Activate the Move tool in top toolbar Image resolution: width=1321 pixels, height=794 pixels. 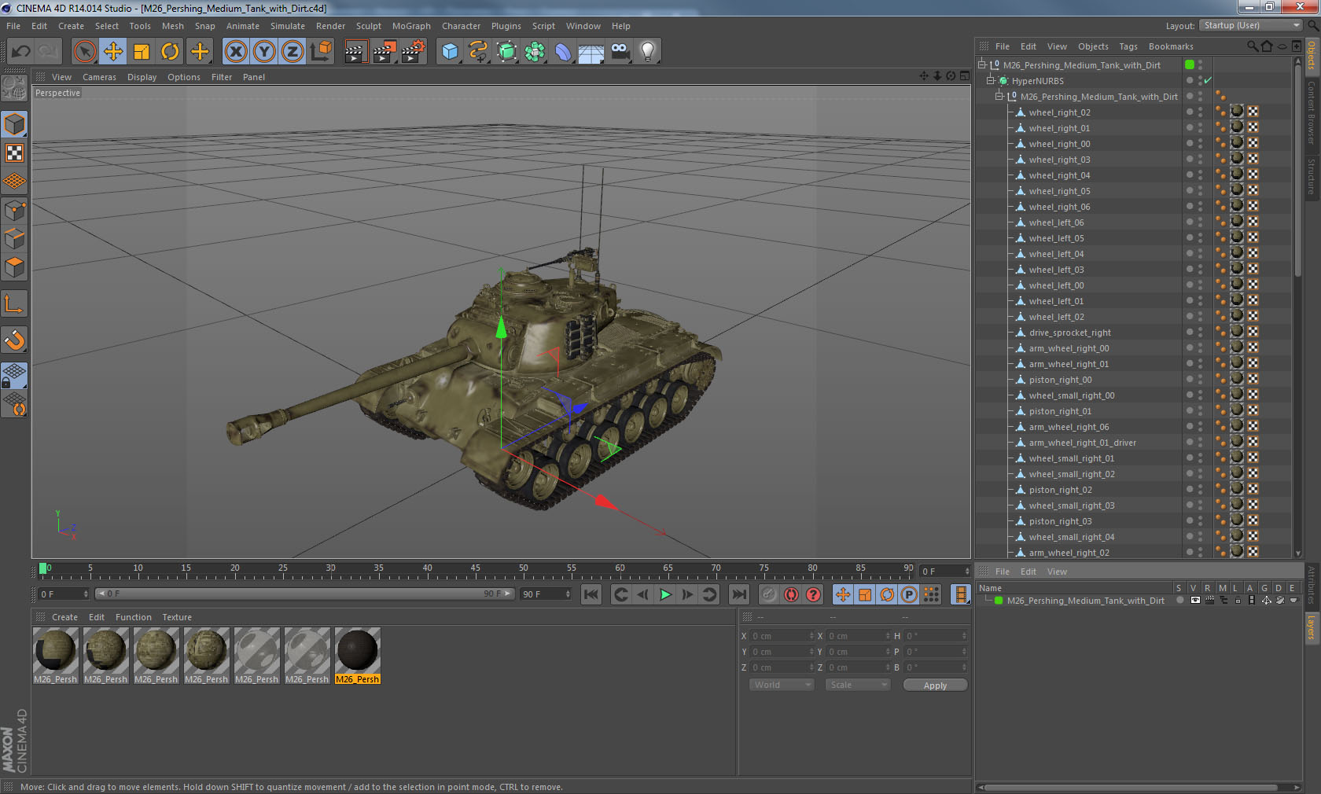point(113,52)
